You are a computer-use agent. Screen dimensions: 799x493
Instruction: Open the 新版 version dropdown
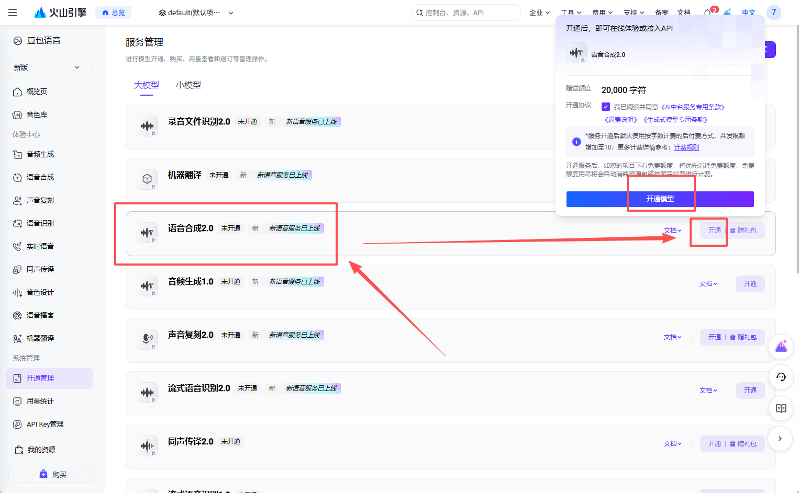50,67
